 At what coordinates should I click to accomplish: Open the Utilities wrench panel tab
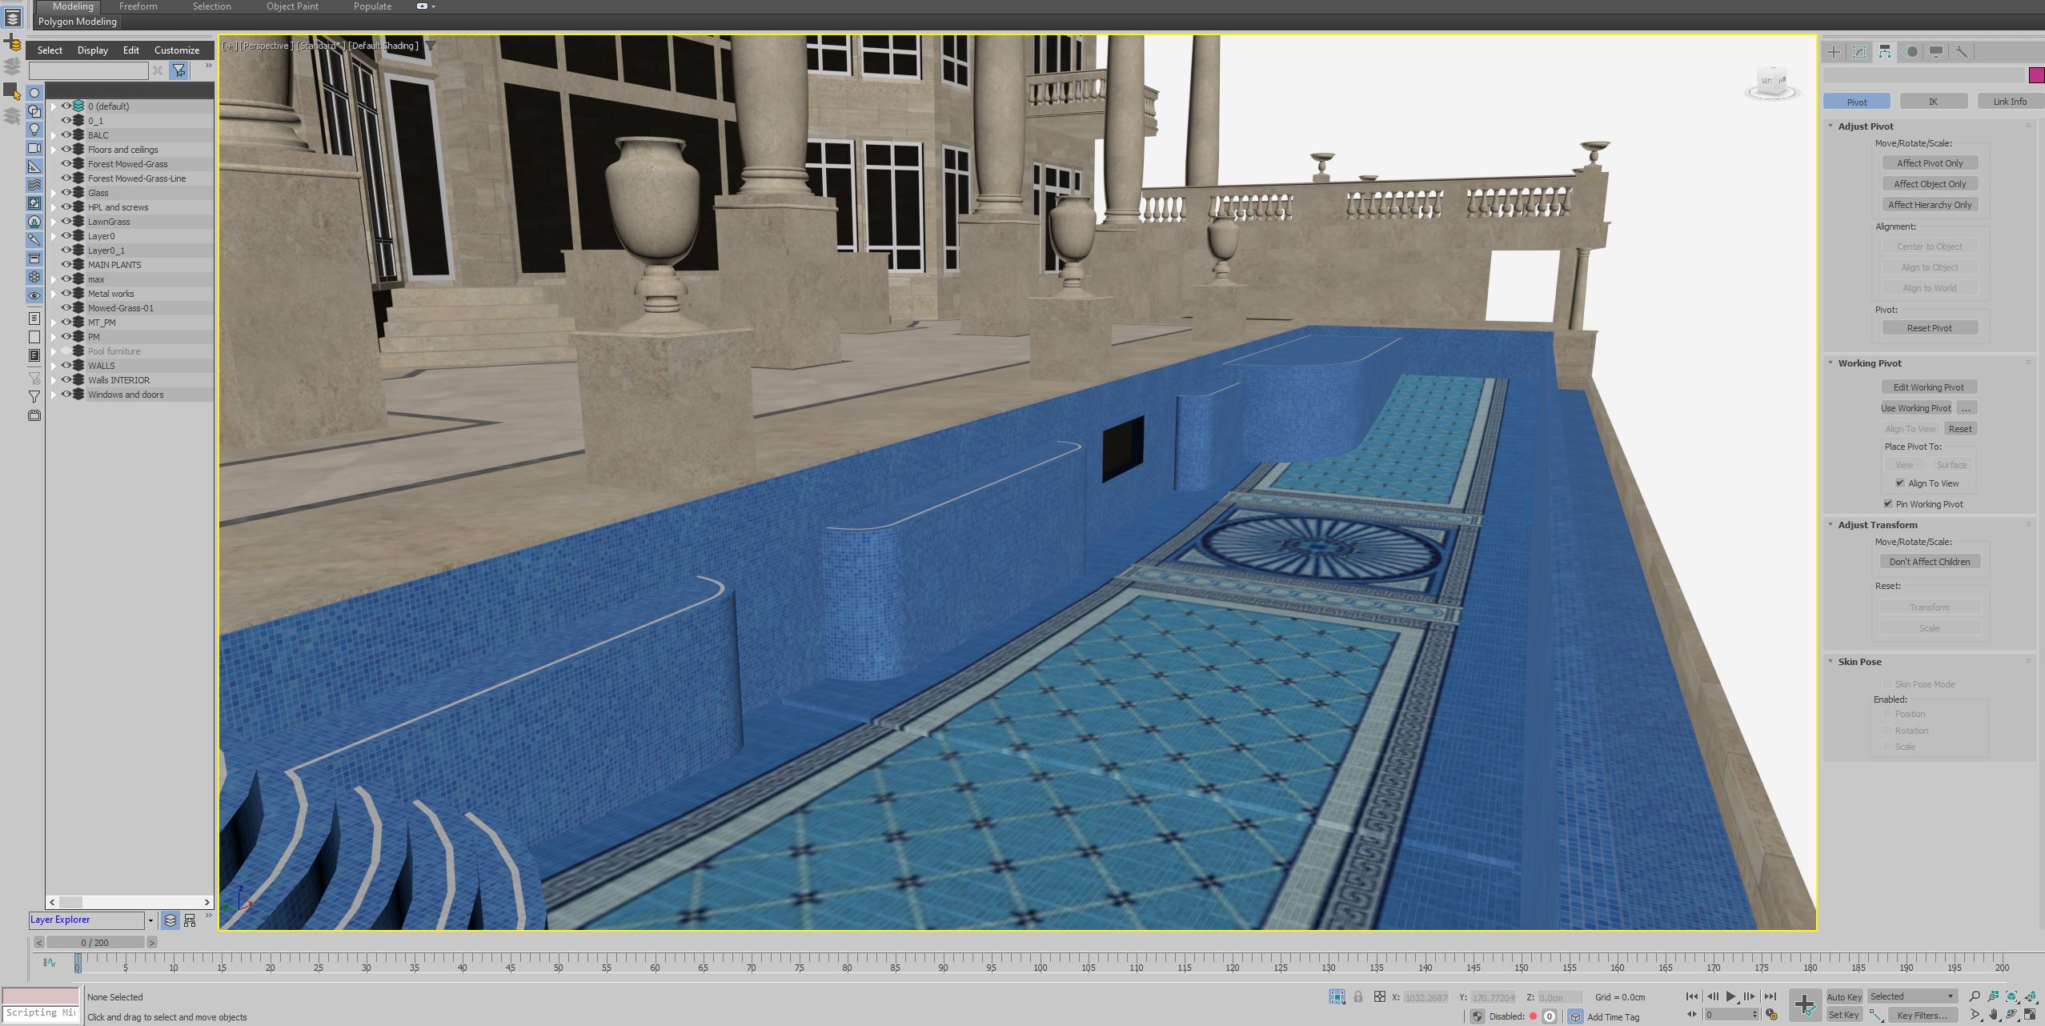tap(1962, 52)
